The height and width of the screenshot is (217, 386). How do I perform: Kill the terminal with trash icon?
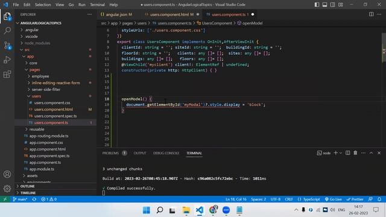[x=355, y=153]
